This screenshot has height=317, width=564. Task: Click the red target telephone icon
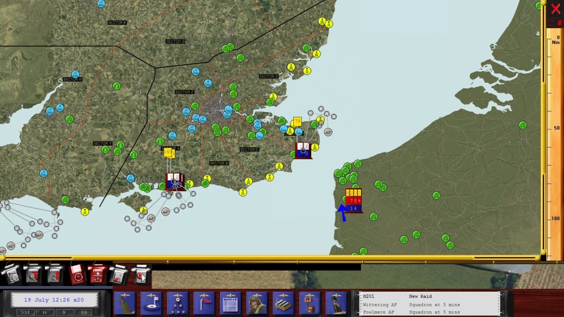(x=77, y=275)
